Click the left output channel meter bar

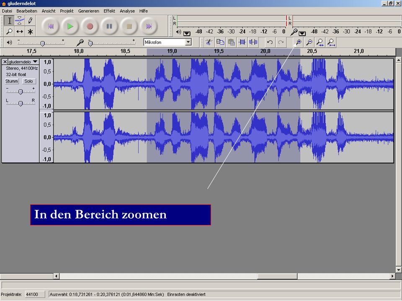[x=232, y=18]
